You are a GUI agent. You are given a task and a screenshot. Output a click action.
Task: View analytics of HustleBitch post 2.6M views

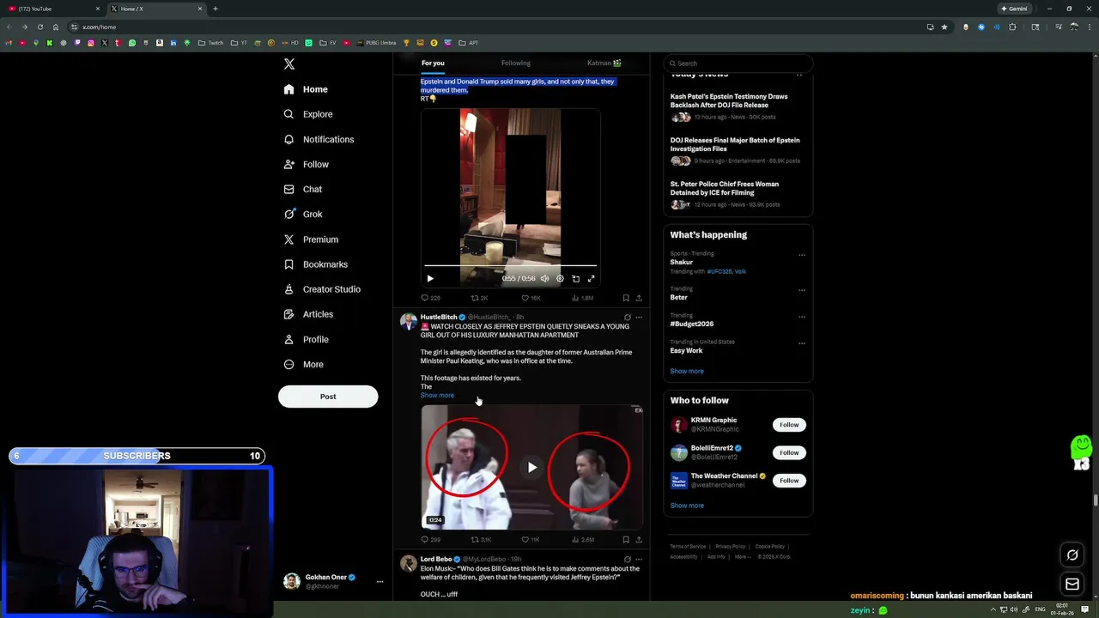(x=582, y=540)
